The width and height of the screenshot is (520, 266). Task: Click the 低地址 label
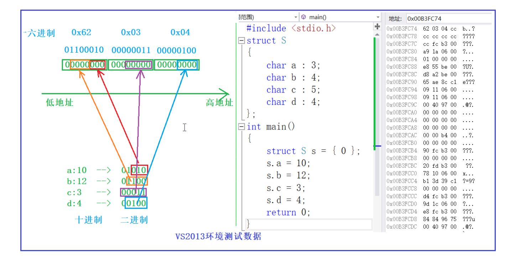tap(60, 102)
